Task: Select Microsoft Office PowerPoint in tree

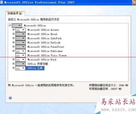Action: (x=46, y=47)
